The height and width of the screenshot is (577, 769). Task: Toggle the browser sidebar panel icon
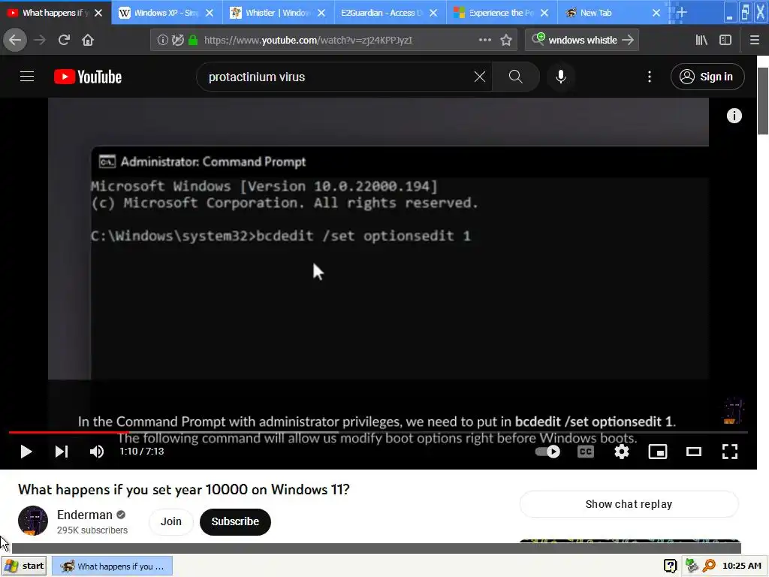725,41
